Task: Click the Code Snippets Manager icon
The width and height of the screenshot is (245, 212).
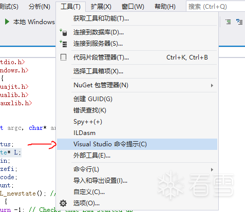Action: click(x=63, y=57)
